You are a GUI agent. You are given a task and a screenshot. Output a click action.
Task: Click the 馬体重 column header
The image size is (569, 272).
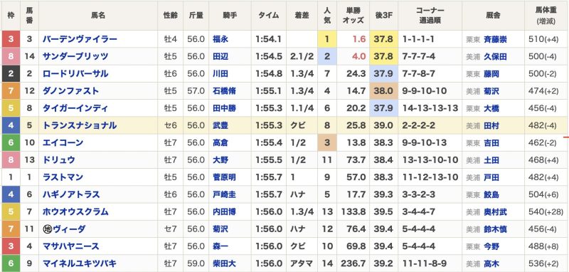pos(546,16)
